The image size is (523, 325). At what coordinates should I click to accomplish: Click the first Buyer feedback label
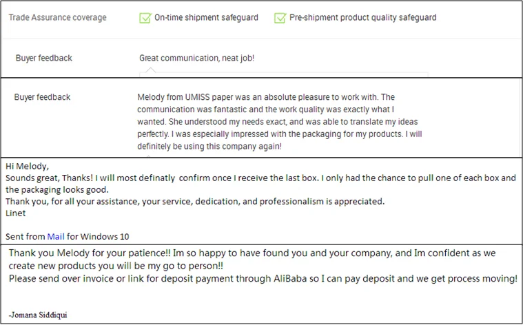pyautogui.click(x=43, y=59)
